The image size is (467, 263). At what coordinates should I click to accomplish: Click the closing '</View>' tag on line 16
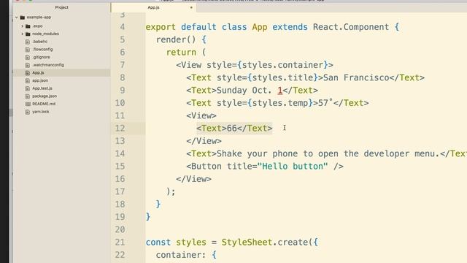[x=193, y=179]
